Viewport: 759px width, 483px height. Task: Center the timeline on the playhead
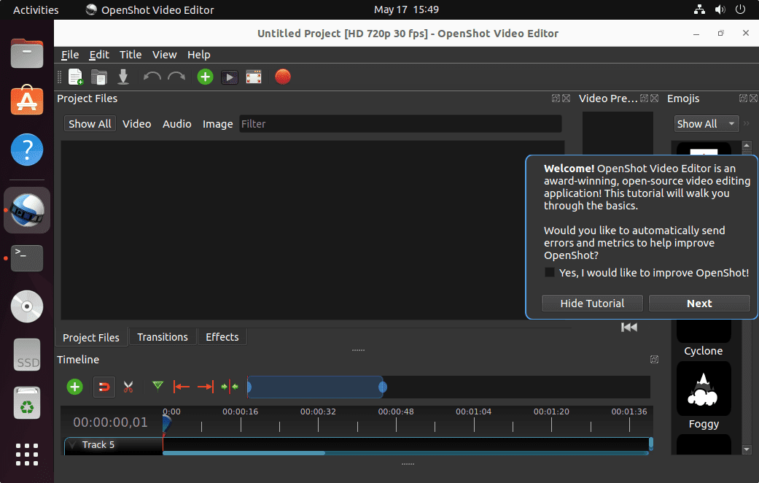(230, 387)
